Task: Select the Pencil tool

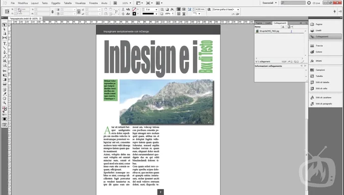Action: (4, 56)
